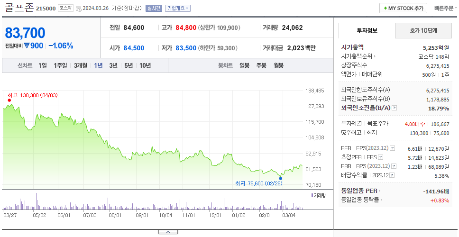Click the 외국인보유주식수(B) value 1,178,885
This screenshot has width=459, height=237.
pyautogui.click(x=438, y=100)
